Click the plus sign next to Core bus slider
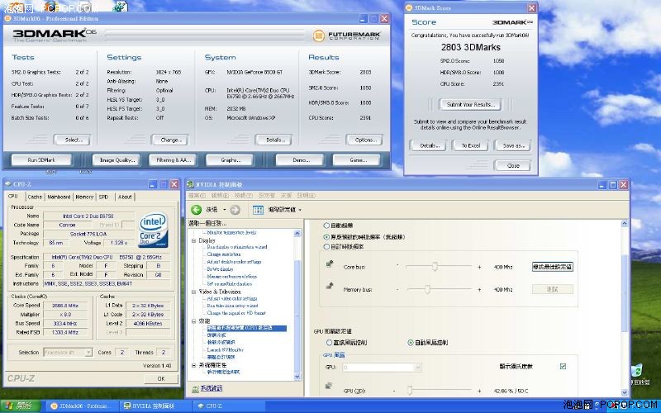The height and width of the screenshot is (413, 661). tap(479, 267)
